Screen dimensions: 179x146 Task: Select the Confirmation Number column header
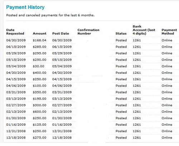(88, 32)
